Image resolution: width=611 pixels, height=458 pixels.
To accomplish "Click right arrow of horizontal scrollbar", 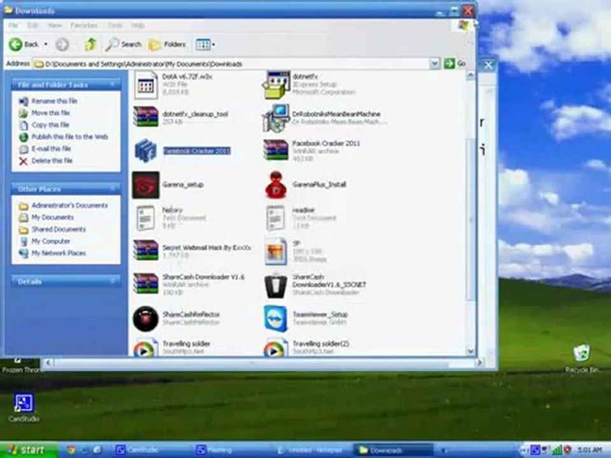I will (x=479, y=363).
